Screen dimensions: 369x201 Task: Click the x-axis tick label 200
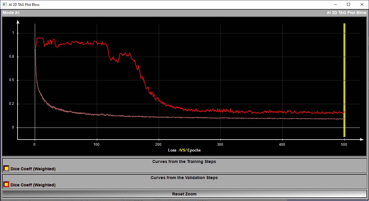(158, 145)
